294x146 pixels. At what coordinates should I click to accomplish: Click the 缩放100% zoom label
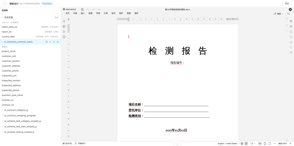(283, 143)
